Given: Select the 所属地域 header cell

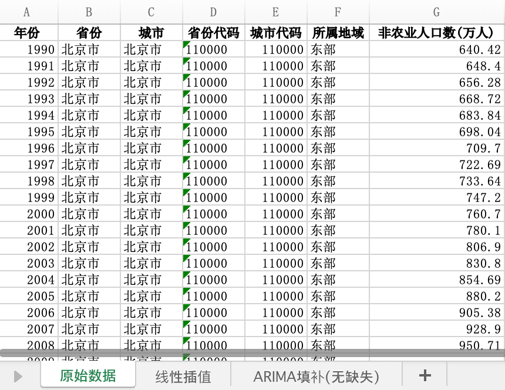Looking at the screenshot, I should click(338, 32).
